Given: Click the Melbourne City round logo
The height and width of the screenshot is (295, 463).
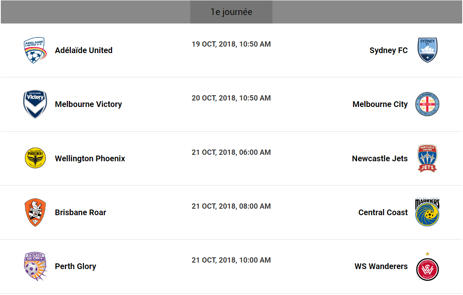Looking at the screenshot, I should [x=427, y=104].
